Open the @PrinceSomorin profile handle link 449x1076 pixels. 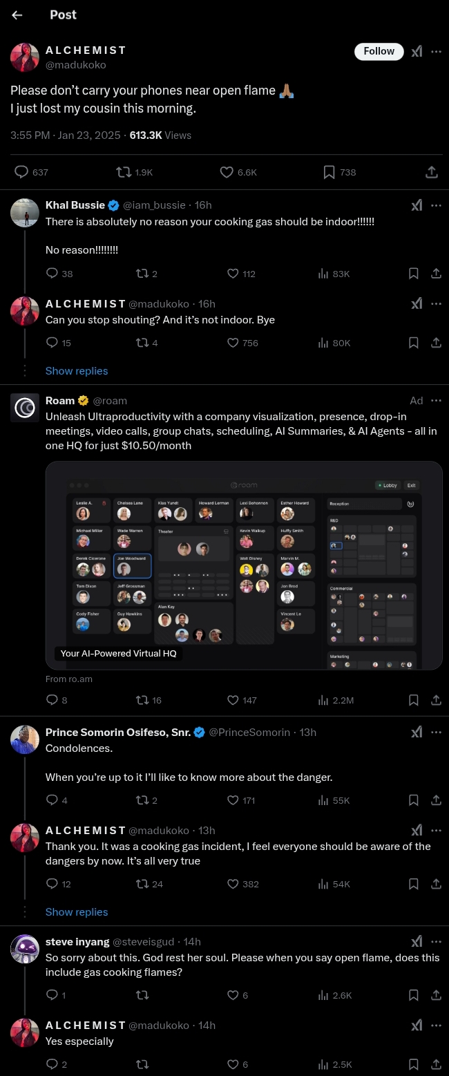click(249, 733)
